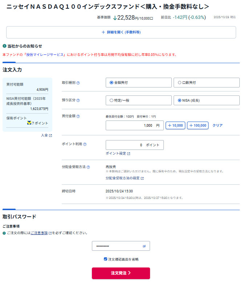Click help icon next to 買付金額
This screenshot has height=282, width=243.
point(78,117)
